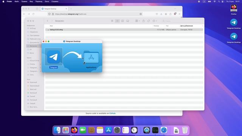This screenshot has width=242, height=136.
Task: Go forward in the Finder window
Action: [x=52, y=21]
